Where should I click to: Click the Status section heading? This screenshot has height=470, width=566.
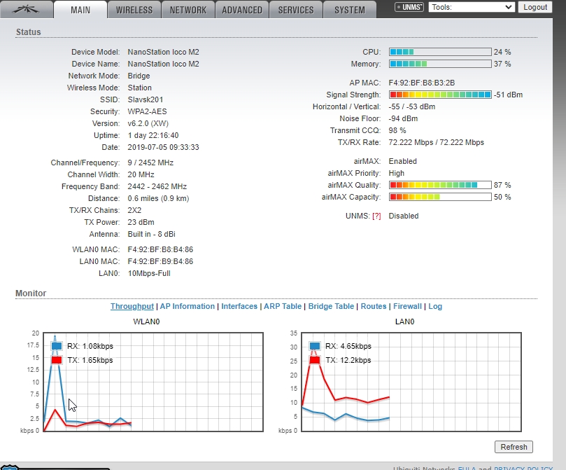[x=28, y=32]
